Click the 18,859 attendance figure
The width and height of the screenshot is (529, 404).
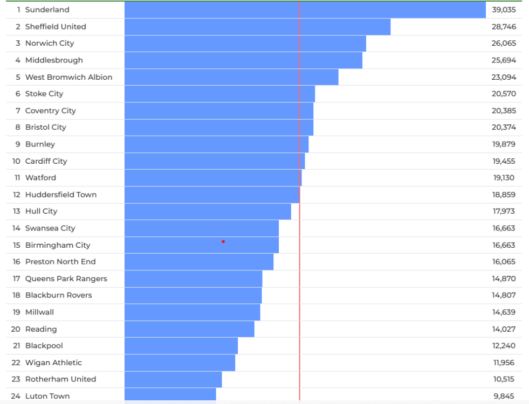pos(504,194)
